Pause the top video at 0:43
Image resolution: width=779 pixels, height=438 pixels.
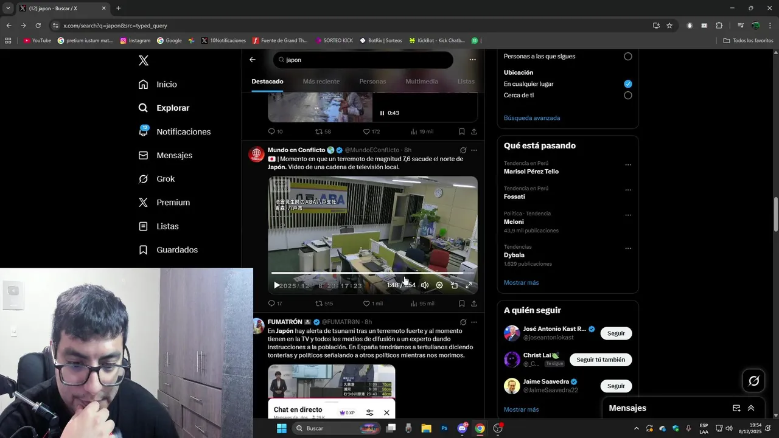click(x=382, y=113)
